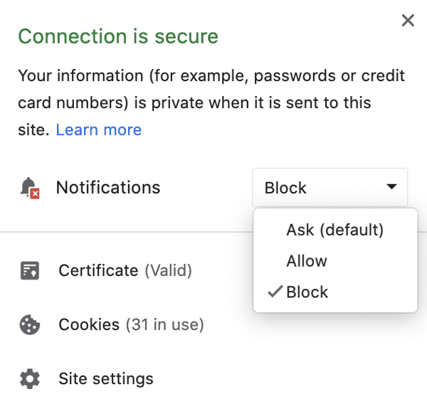Click the (Valid) certificate status text
The image size is (427, 414).
click(x=168, y=270)
